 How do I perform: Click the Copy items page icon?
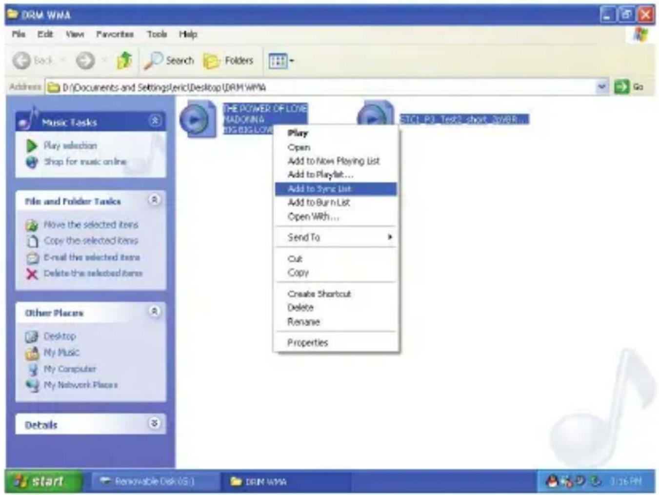click(32, 241)
